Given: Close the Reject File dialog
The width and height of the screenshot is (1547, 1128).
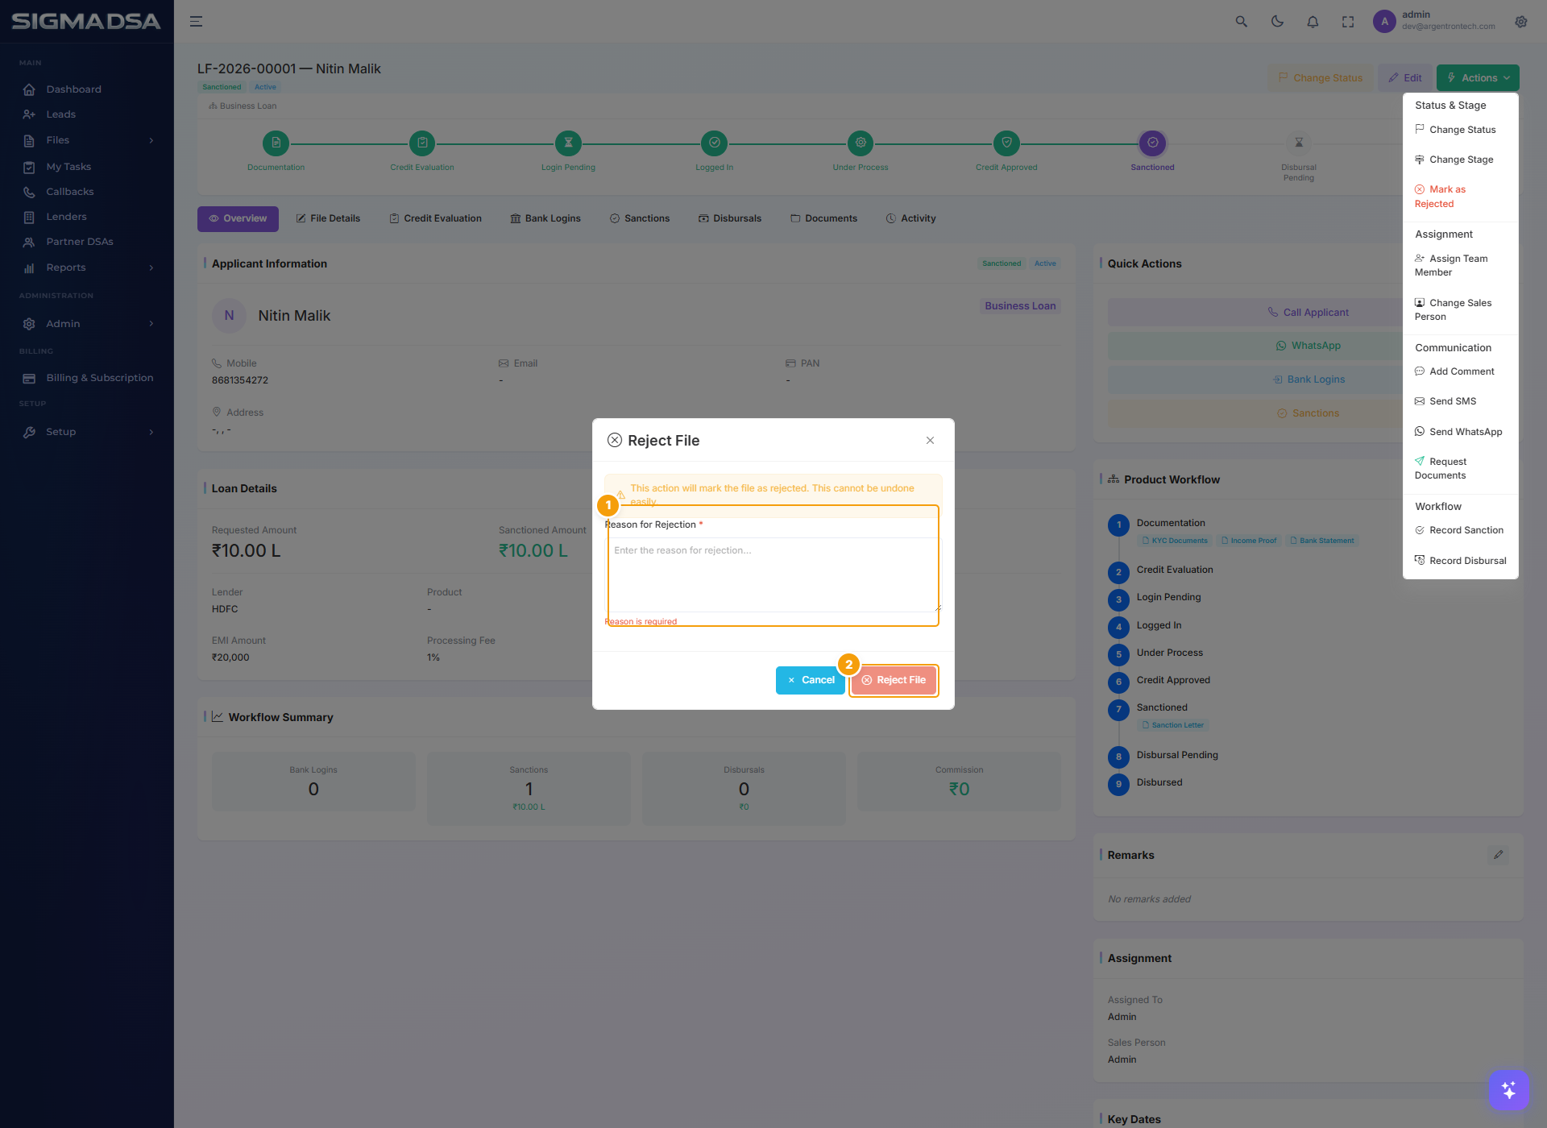Looking at the screenshot, I should [x=930, y=440].
